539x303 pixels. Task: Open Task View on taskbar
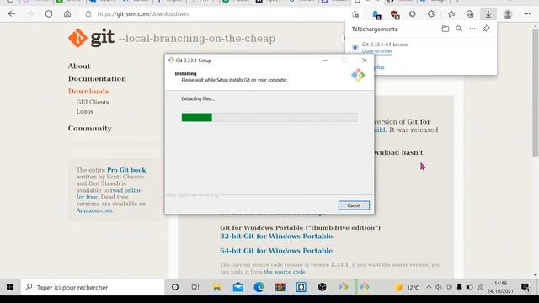click(195, 287)
